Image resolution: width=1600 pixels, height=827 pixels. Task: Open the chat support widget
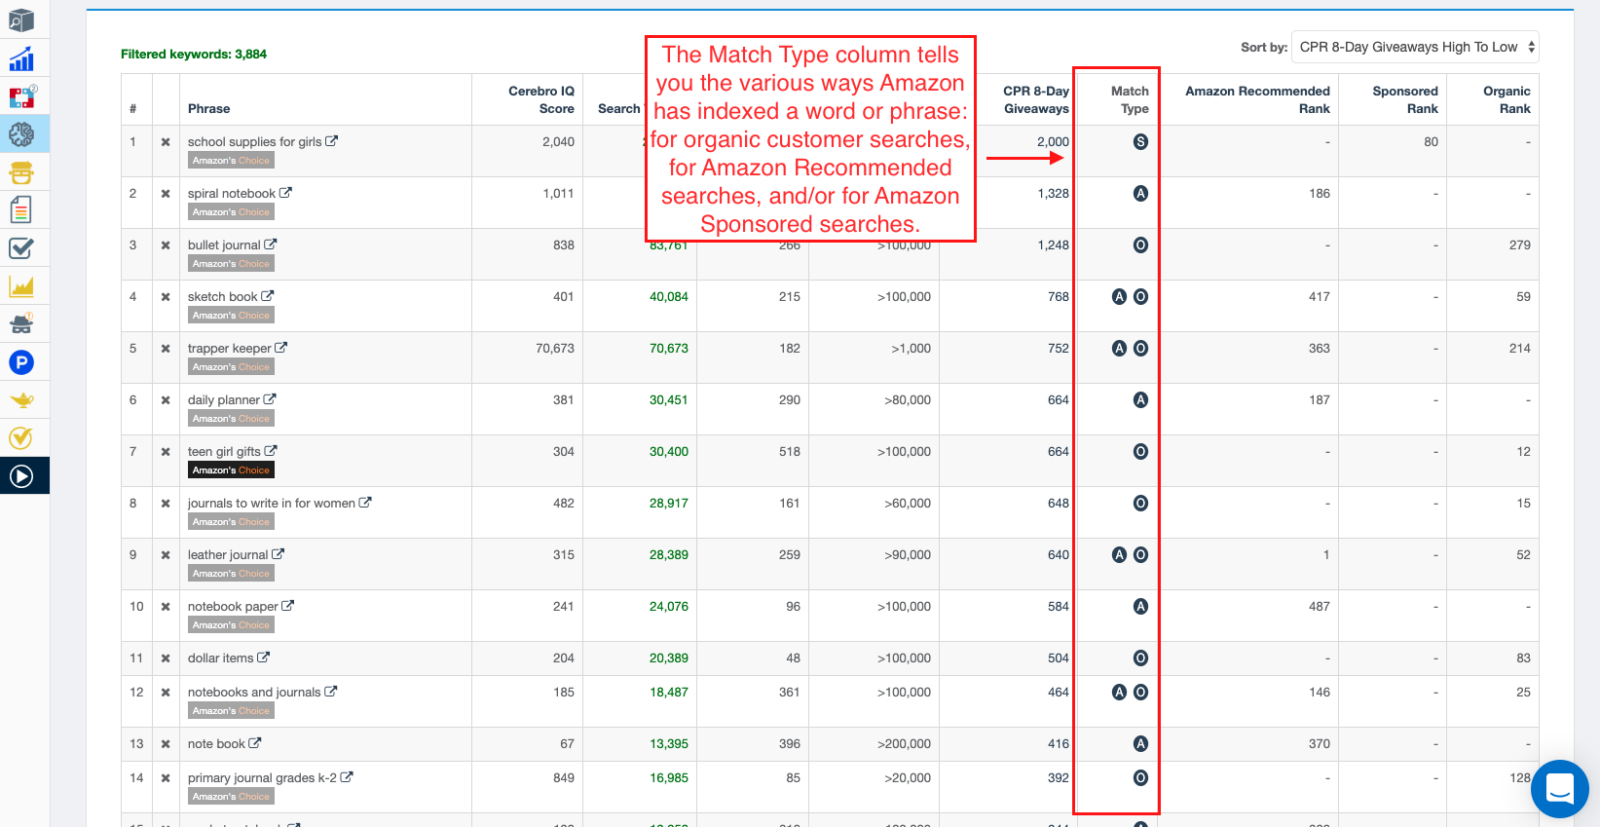[x=1559, y=789]
